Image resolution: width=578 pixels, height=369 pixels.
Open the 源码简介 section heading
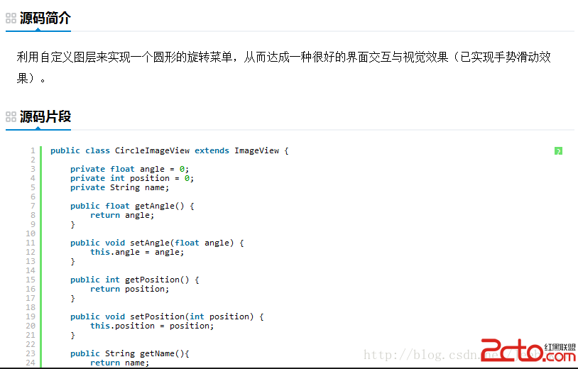(45, 18)
